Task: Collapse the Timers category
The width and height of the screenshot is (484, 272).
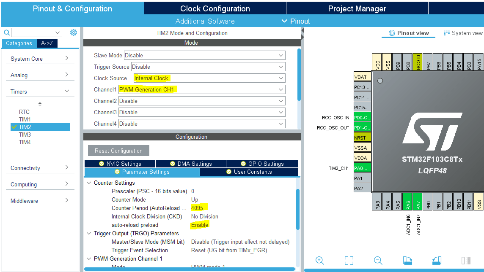Action: [x=40, y=92]
